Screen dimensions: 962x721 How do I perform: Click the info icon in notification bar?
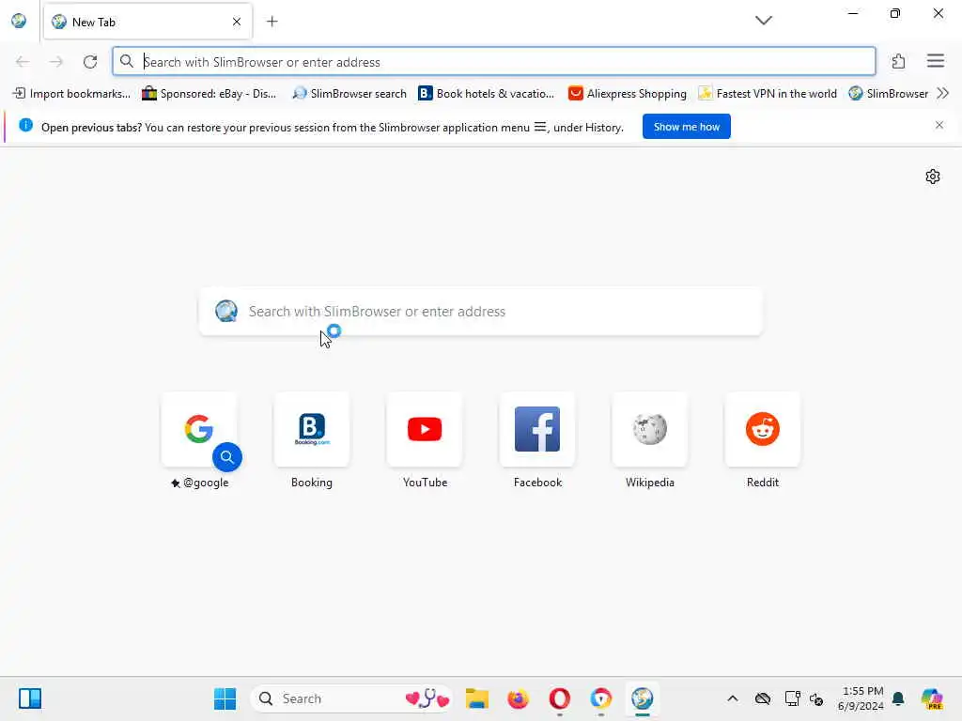(x=25, y=125)
